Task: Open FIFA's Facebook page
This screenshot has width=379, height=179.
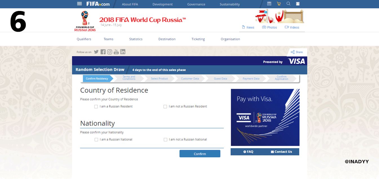Action: [x=103, y=52]
